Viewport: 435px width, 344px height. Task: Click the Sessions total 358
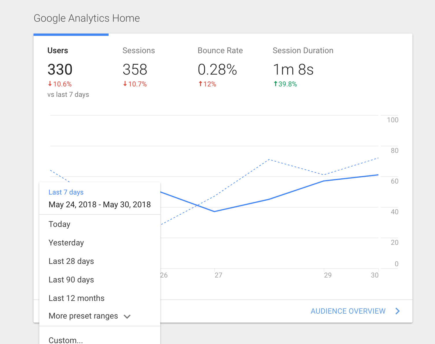point(135,70)
